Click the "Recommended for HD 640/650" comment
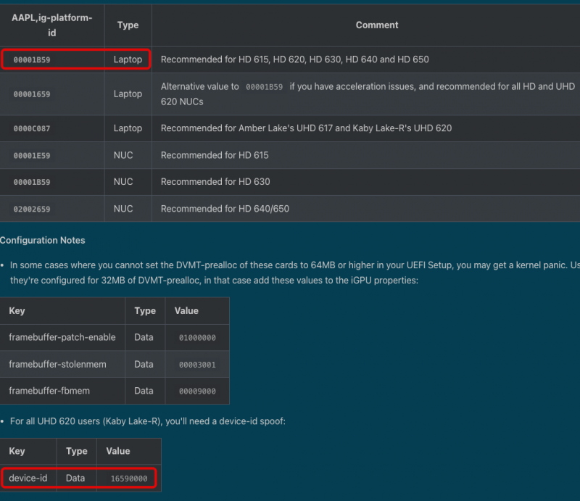This screenshot has width=580, height=501. click(x=225, y=209)
